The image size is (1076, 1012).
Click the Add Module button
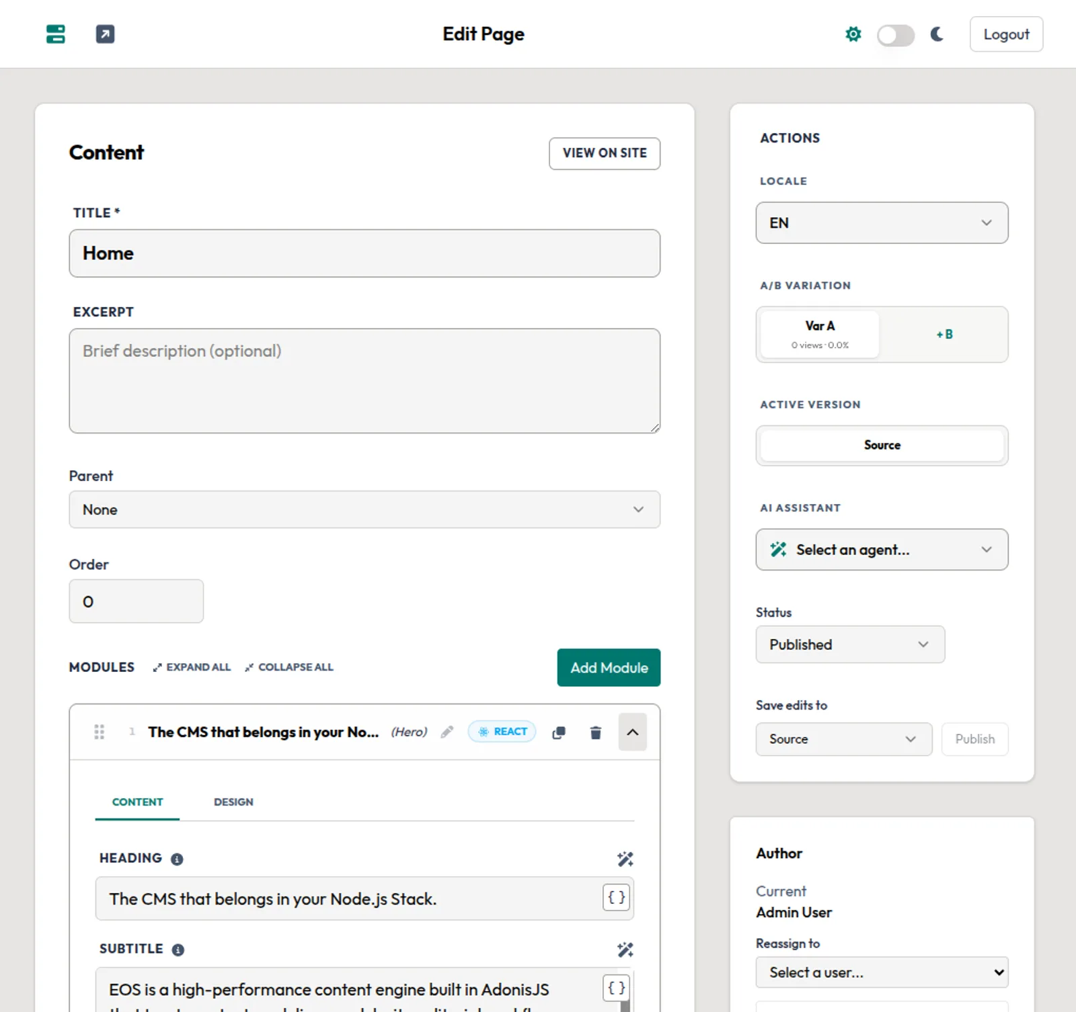pos(609,667)
